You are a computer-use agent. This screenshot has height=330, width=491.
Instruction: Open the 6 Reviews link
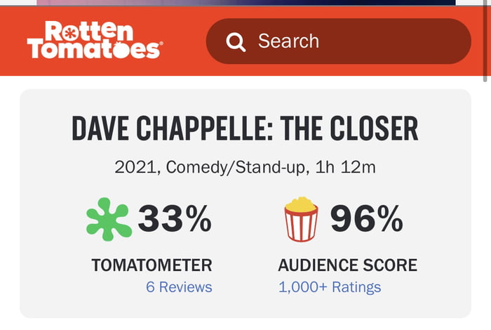(x=179, y=286)
